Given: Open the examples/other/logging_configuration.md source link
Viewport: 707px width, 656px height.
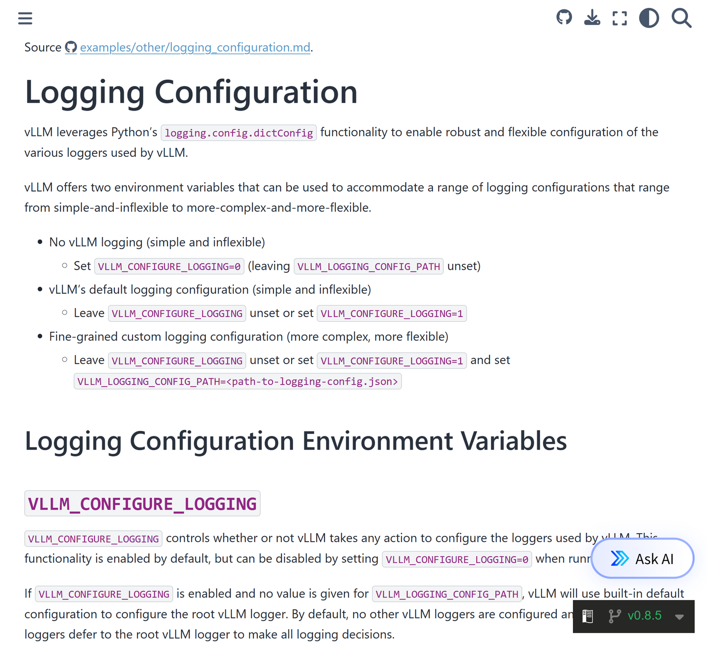Looking at the screenshot, I should click(x=195, y=47).
